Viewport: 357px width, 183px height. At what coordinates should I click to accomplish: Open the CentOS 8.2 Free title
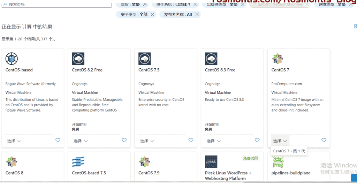pyautogui.click(x=87, y=70)
